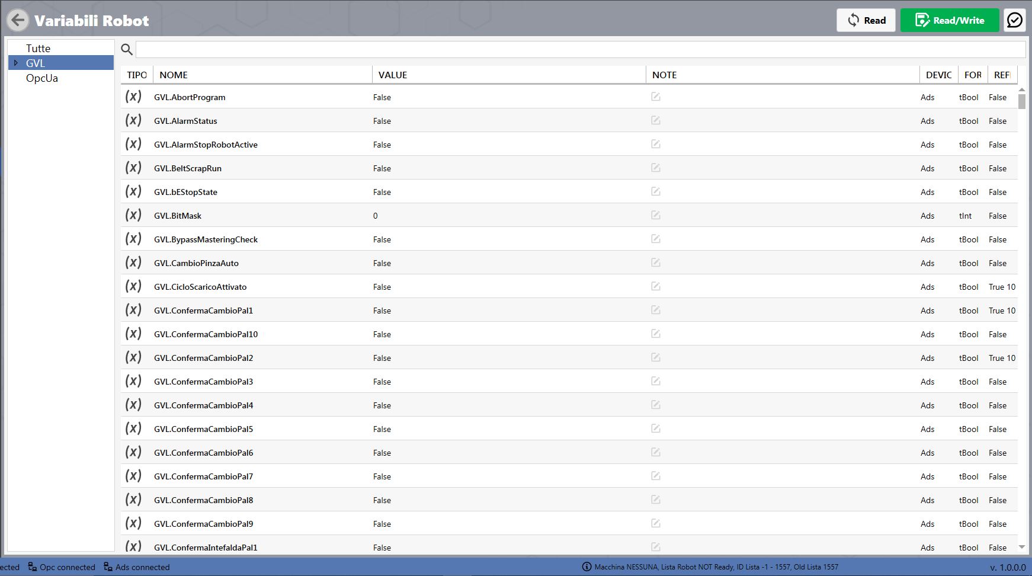Viewport: 1032px width, 576px height.
Task: Click the value 0 of GVL.BitMask
Action: point(375,216)
